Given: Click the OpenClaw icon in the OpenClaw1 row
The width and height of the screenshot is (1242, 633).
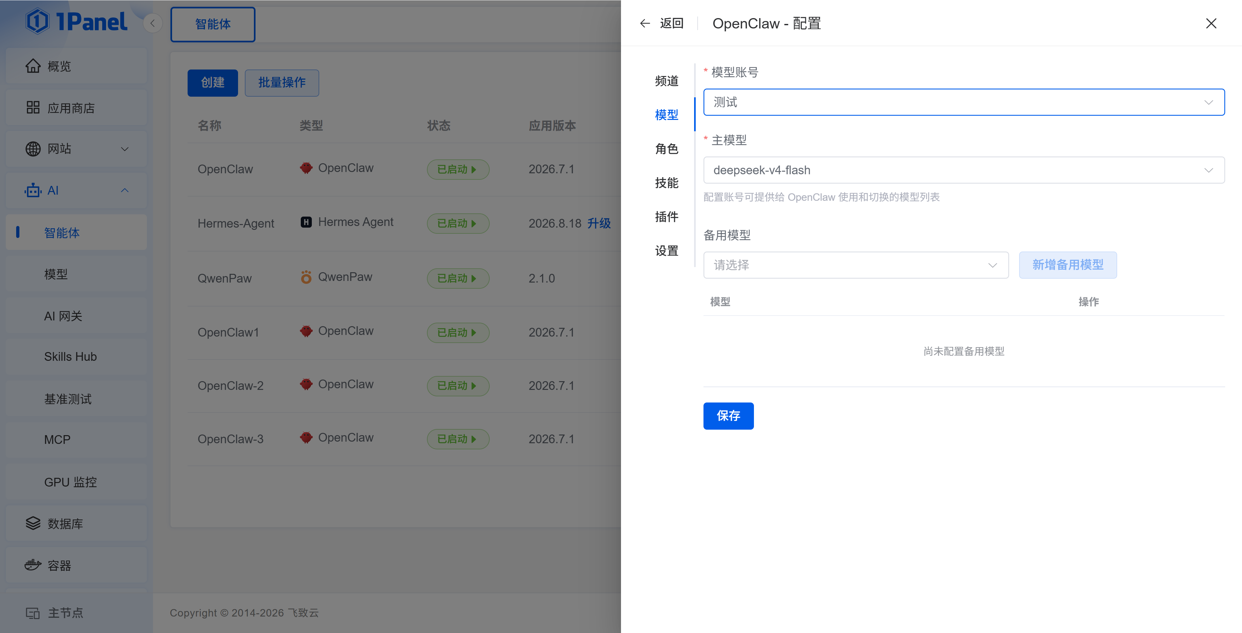Looking at the screenshot, I should [306, 331].
